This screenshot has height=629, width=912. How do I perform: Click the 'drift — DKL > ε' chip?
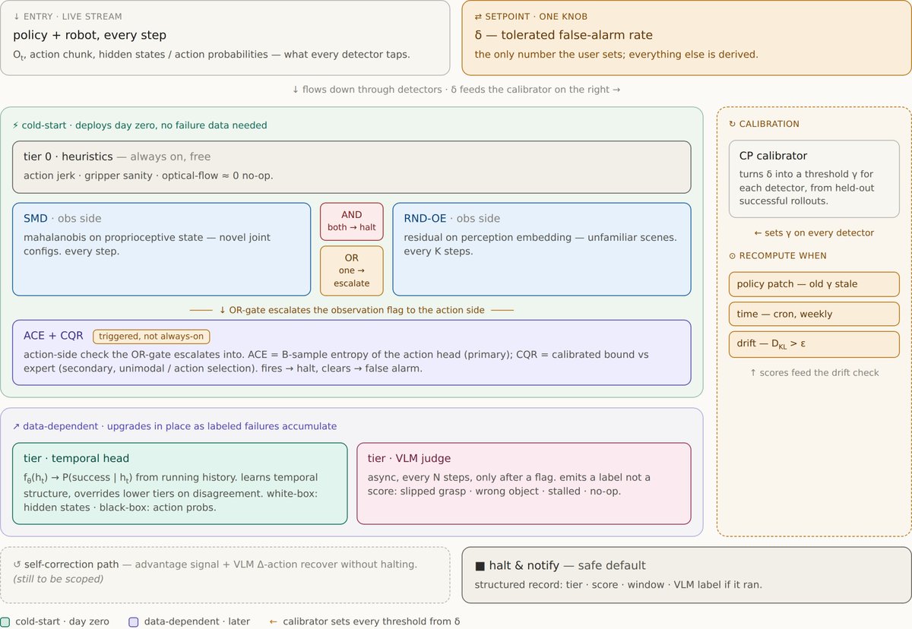[814, 343]
